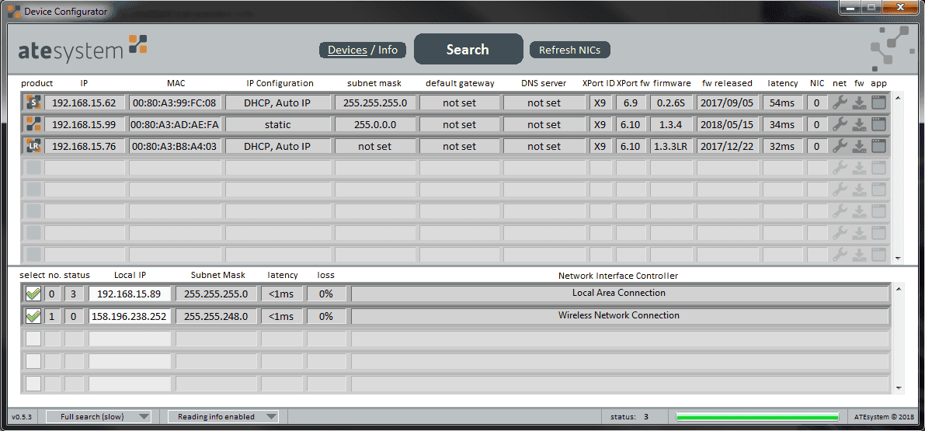
Task: Click firmware cell 1.3.3LR
Action: pos(672,146)
